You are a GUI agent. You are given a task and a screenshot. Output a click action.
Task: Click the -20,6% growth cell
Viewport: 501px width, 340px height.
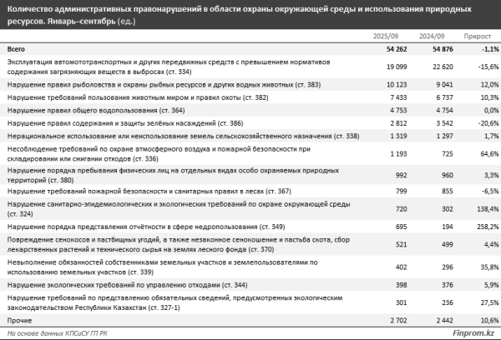click(x=485, y=122)
